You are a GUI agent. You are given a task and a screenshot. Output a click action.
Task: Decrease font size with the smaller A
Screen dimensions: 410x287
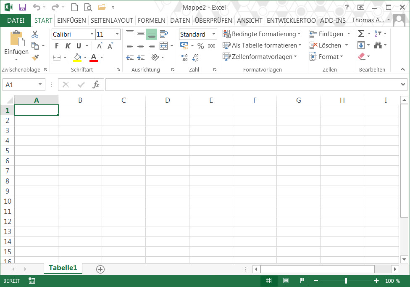[110, 46]
